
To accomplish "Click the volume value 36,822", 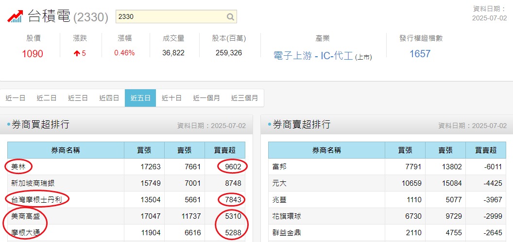I will (x=173, y=53).
